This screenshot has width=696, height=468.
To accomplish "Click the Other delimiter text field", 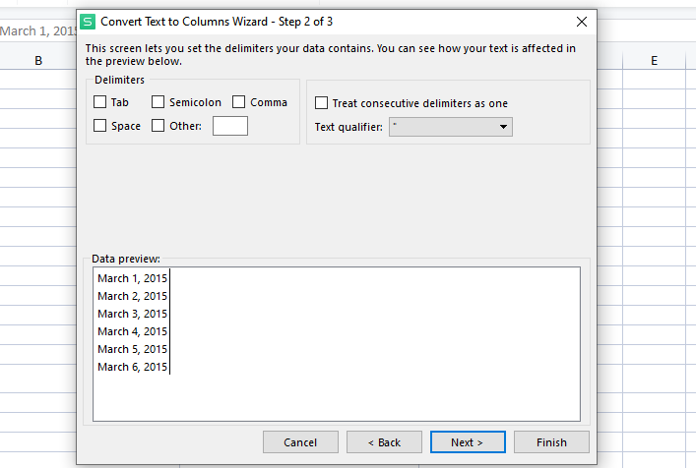I will pos(230,126).
